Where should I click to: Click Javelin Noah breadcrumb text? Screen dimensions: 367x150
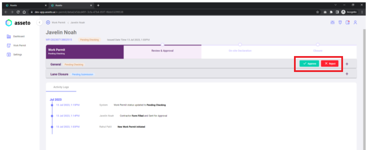click(x=77, y=22)
